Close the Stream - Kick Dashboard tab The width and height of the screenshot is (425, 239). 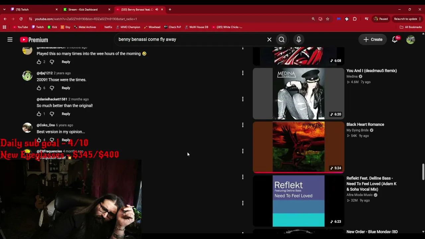(109, 10)
